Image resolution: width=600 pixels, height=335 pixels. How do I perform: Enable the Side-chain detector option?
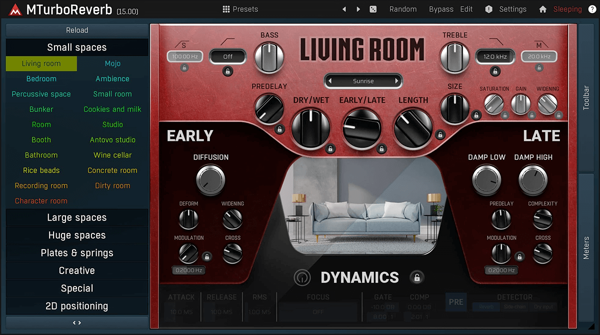515,306
